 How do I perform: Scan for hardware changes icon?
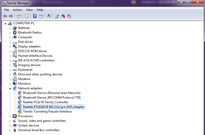[x=49, y=16]
